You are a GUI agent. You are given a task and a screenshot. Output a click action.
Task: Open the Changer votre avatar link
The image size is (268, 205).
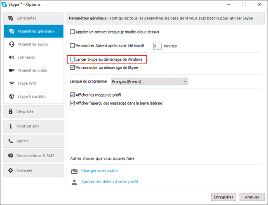click(100, 171)
